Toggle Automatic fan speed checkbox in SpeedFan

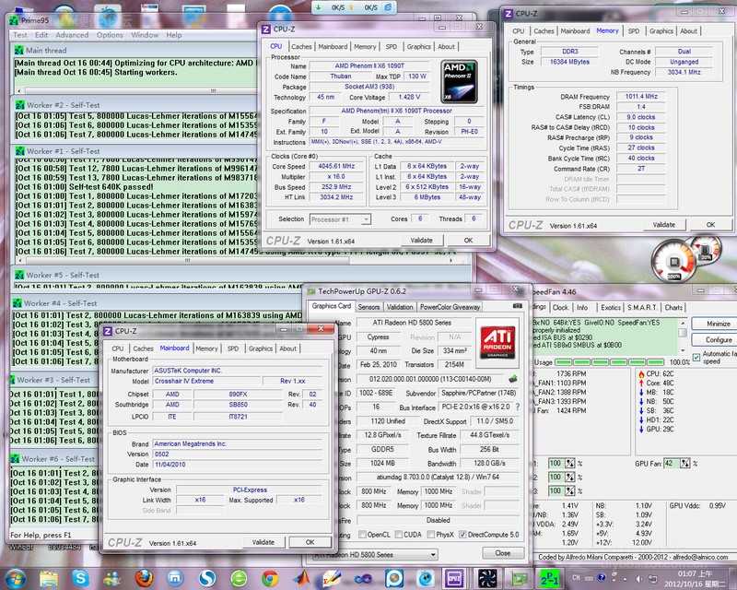click(696, 357)
